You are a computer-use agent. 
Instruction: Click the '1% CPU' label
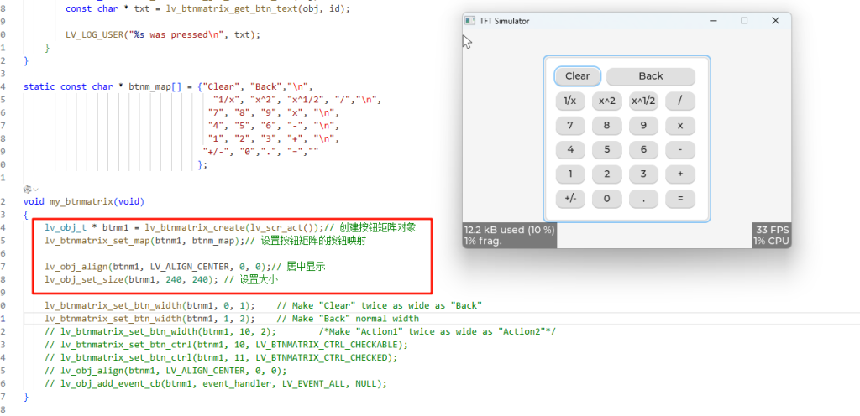click(x=771, y=241)
